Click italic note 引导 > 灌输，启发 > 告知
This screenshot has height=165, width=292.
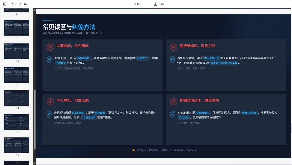(x=191, y=69)
